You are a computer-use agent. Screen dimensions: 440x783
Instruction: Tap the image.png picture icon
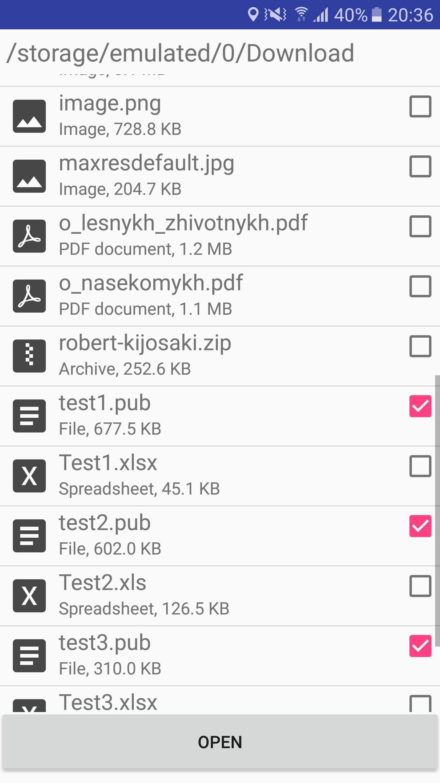[29, 116]
